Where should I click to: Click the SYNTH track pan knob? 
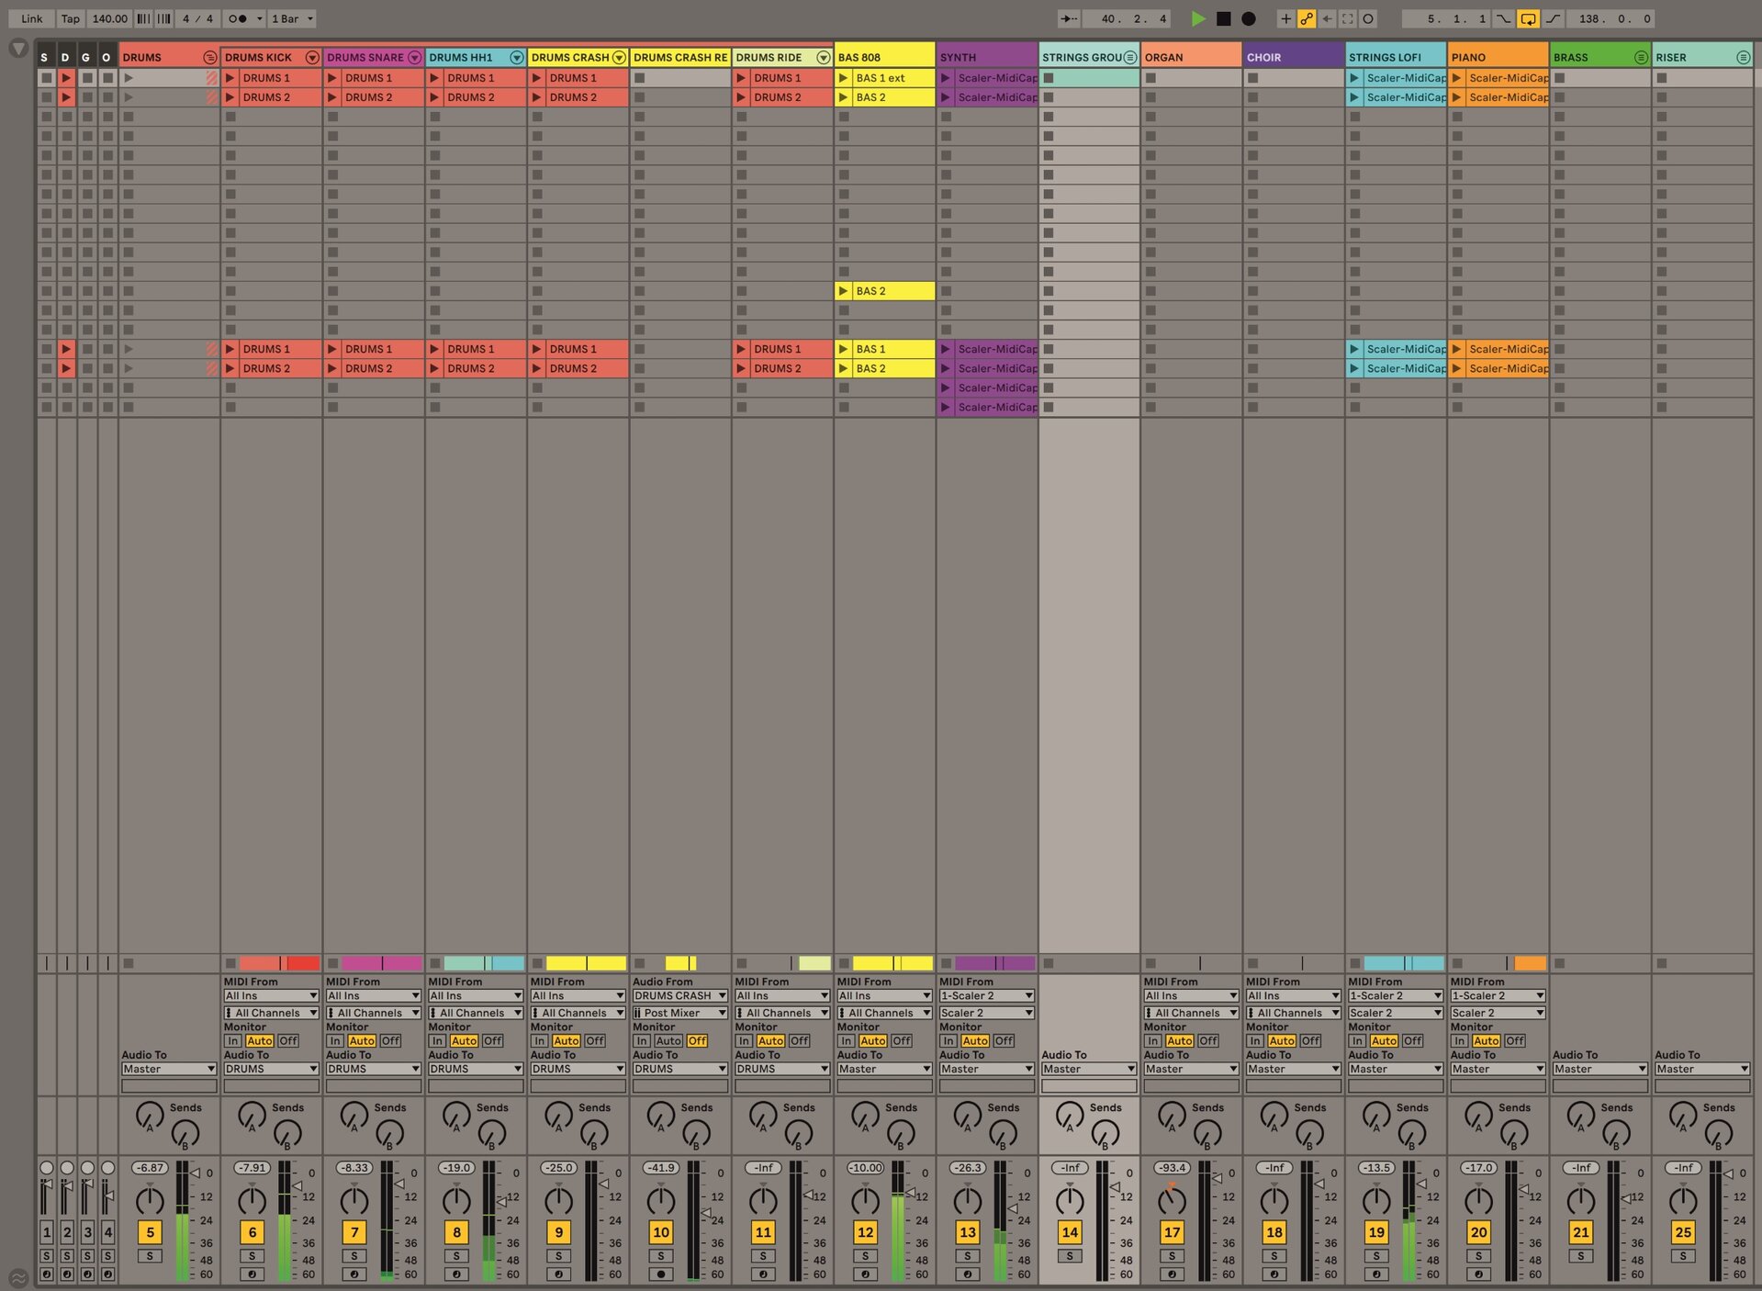(967, 1200)
